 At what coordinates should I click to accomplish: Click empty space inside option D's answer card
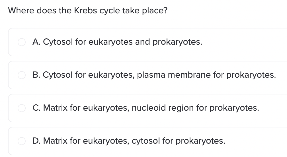tap(256, 141)
